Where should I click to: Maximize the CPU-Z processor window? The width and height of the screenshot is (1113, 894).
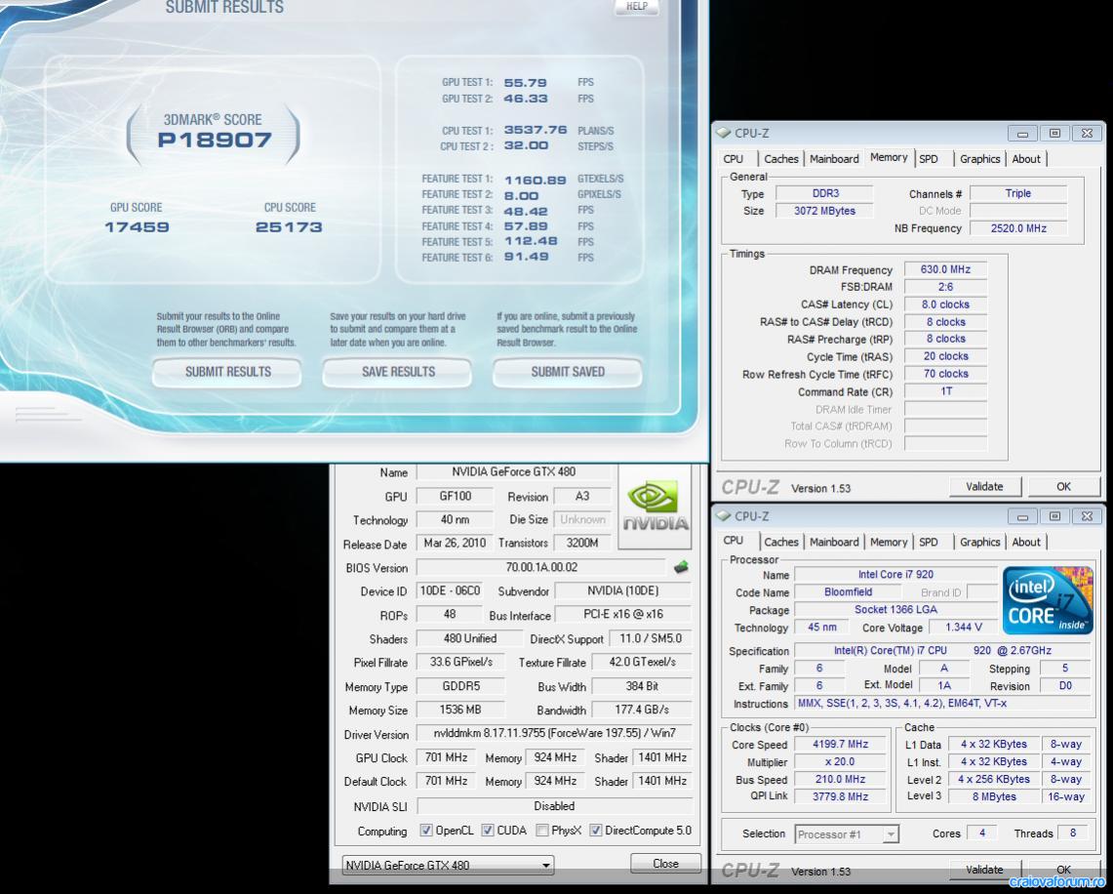tap(1054, 516)
